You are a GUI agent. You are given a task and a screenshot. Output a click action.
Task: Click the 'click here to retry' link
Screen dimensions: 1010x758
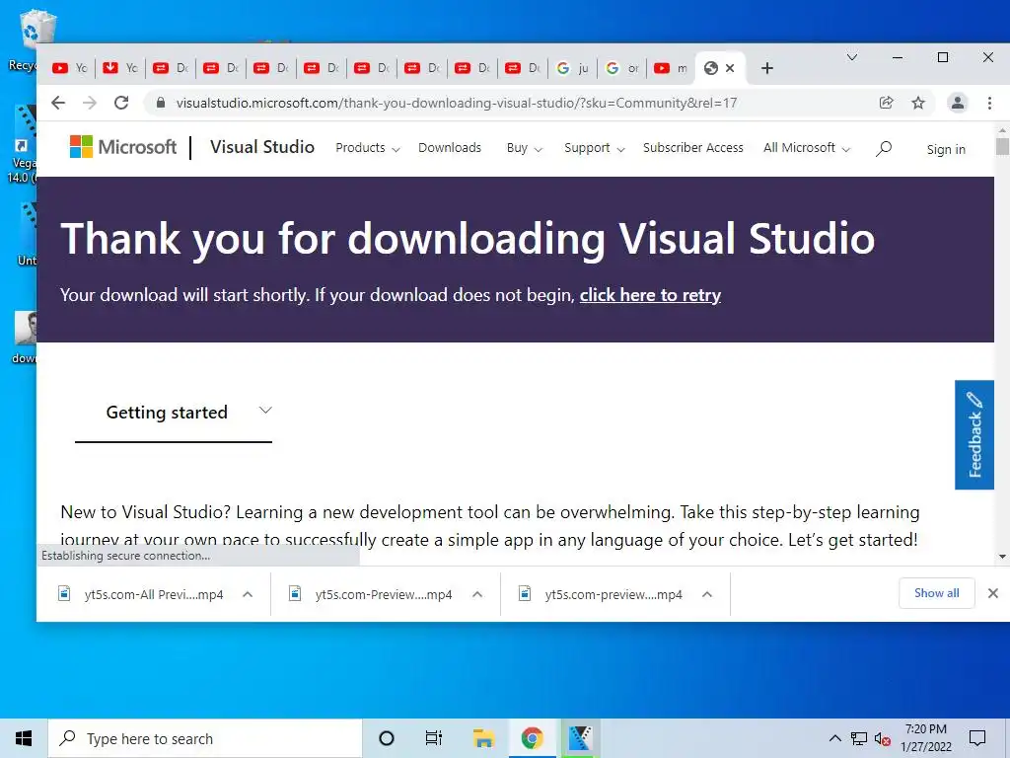(x=650, y=295)
